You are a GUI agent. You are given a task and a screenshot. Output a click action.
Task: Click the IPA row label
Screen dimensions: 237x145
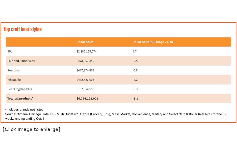click(9, 51)
